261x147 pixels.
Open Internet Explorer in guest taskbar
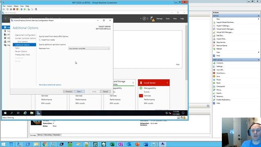click(x=25, y=113)
